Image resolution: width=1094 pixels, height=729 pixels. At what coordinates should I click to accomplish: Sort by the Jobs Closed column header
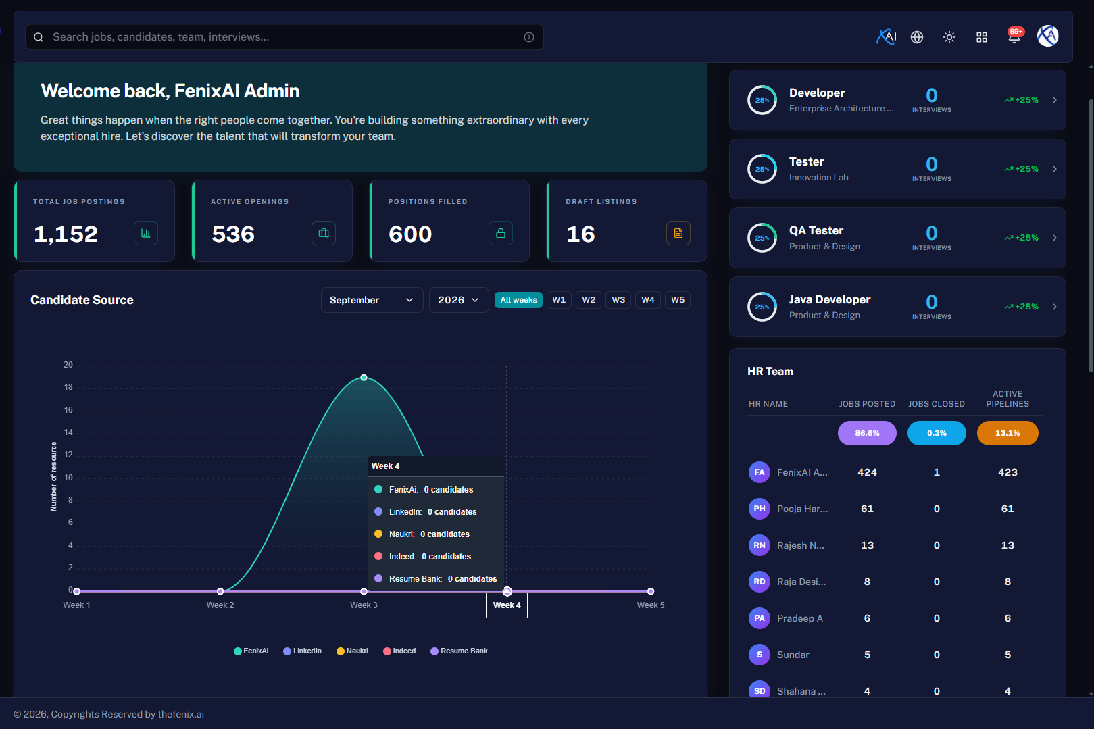pos(937,404)
